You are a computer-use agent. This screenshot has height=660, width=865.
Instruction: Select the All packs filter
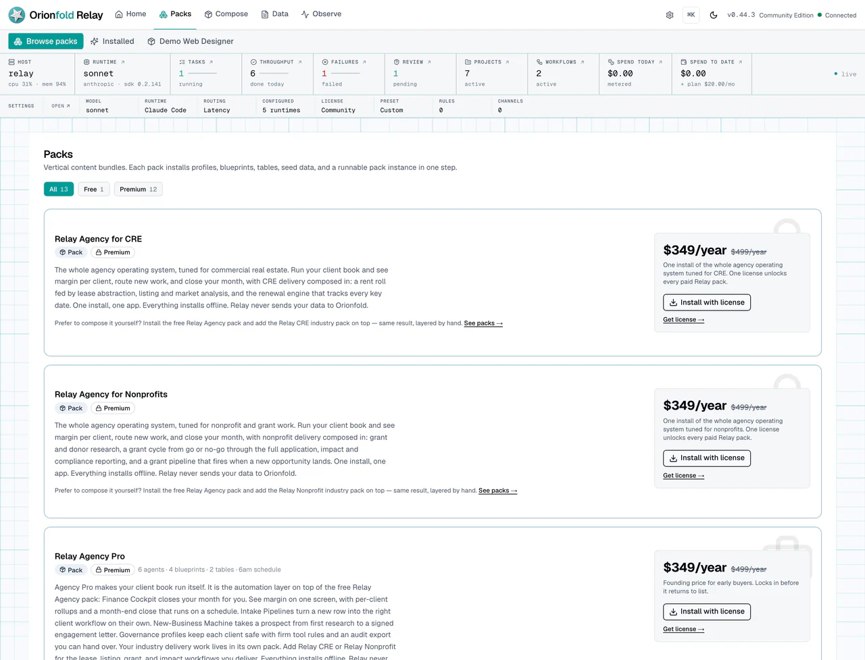[x=59, y=190]
